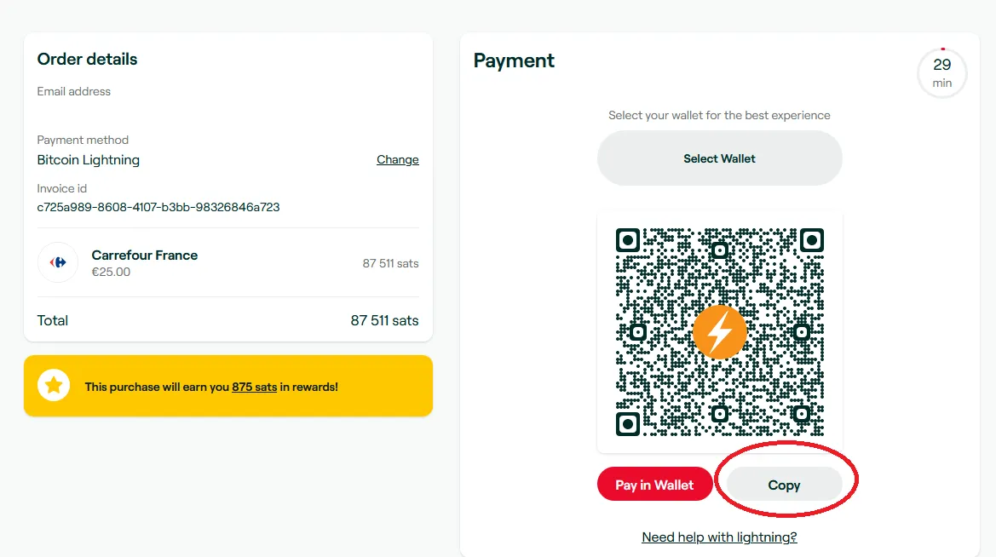This screenshot has height=557, width=996.
Task: Click the Order details heading
Action: (87, 59)
